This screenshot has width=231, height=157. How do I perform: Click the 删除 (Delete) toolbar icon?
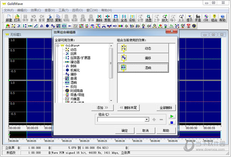(99, 18)
